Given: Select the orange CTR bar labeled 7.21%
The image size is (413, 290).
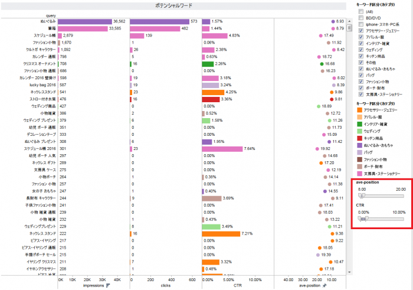Looking at the screenshot, I should (x=221, y=234).
